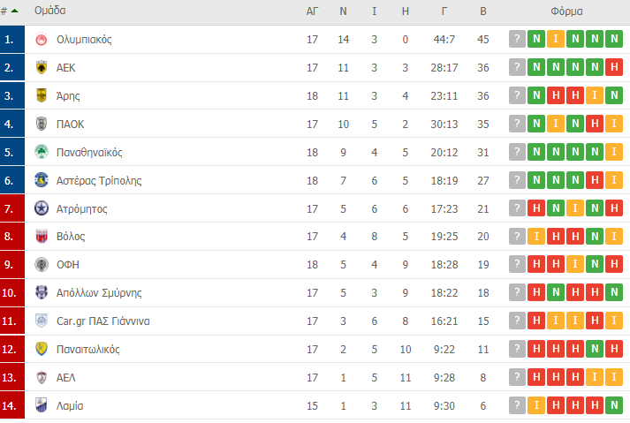Click the Ομάδα column header
The image size is (630, 423).
pos(49,11)
